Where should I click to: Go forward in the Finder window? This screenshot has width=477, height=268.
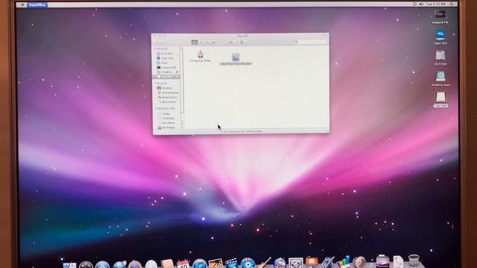162,42
